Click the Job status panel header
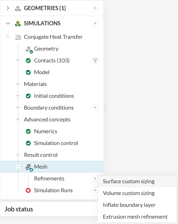The image size is (178, 224). 19,209
